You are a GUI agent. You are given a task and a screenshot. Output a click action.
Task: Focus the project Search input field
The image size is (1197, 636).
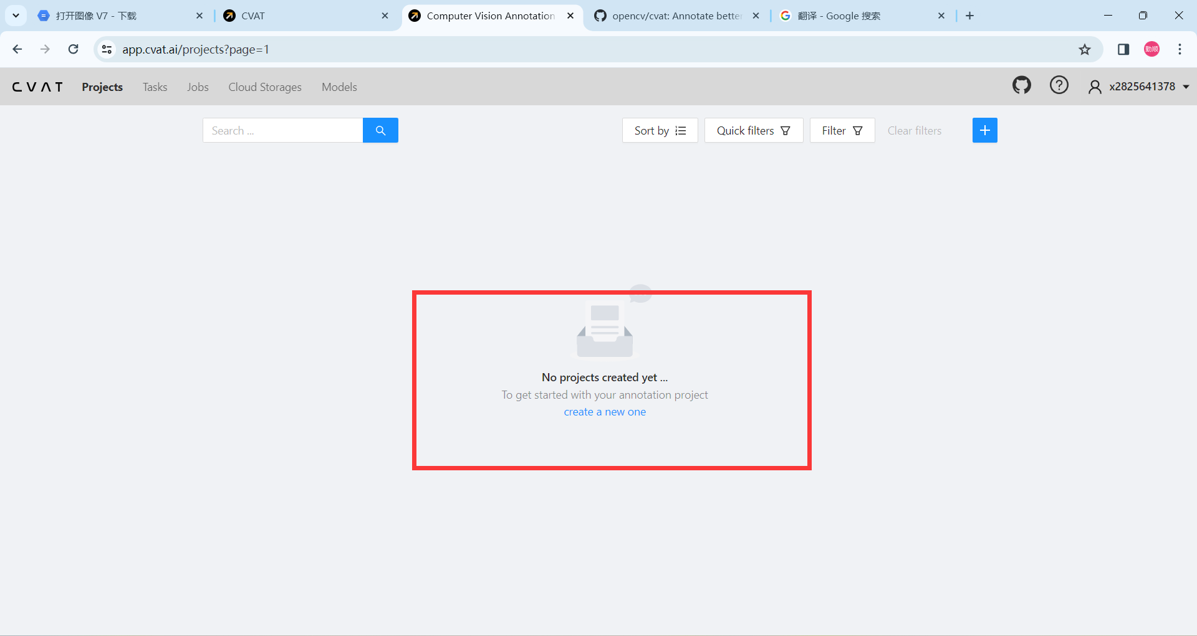(282, 130)
